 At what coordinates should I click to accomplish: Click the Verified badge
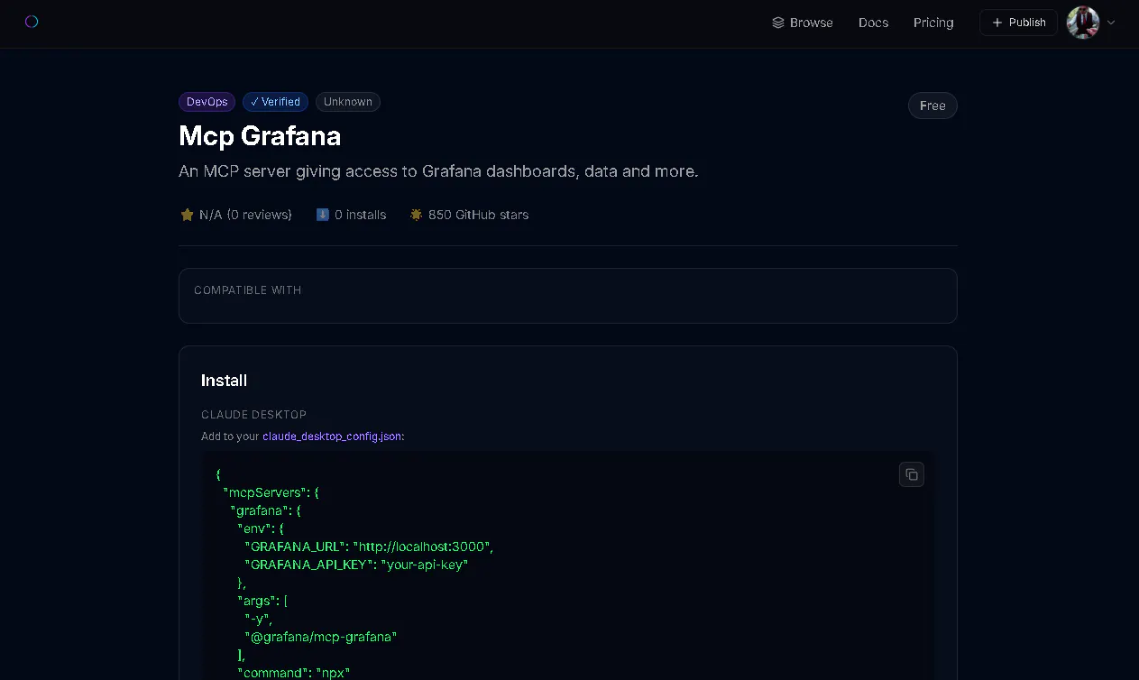(275, 102)
